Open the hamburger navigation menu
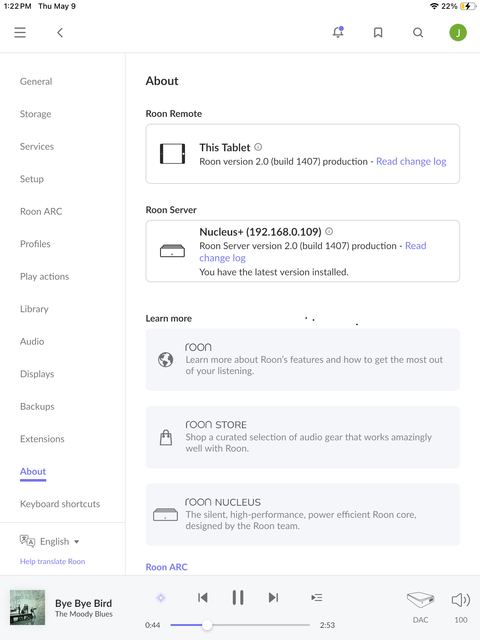The height and width of the screenshot is (640, 480). pyautogui.click(x=20, y=32)
